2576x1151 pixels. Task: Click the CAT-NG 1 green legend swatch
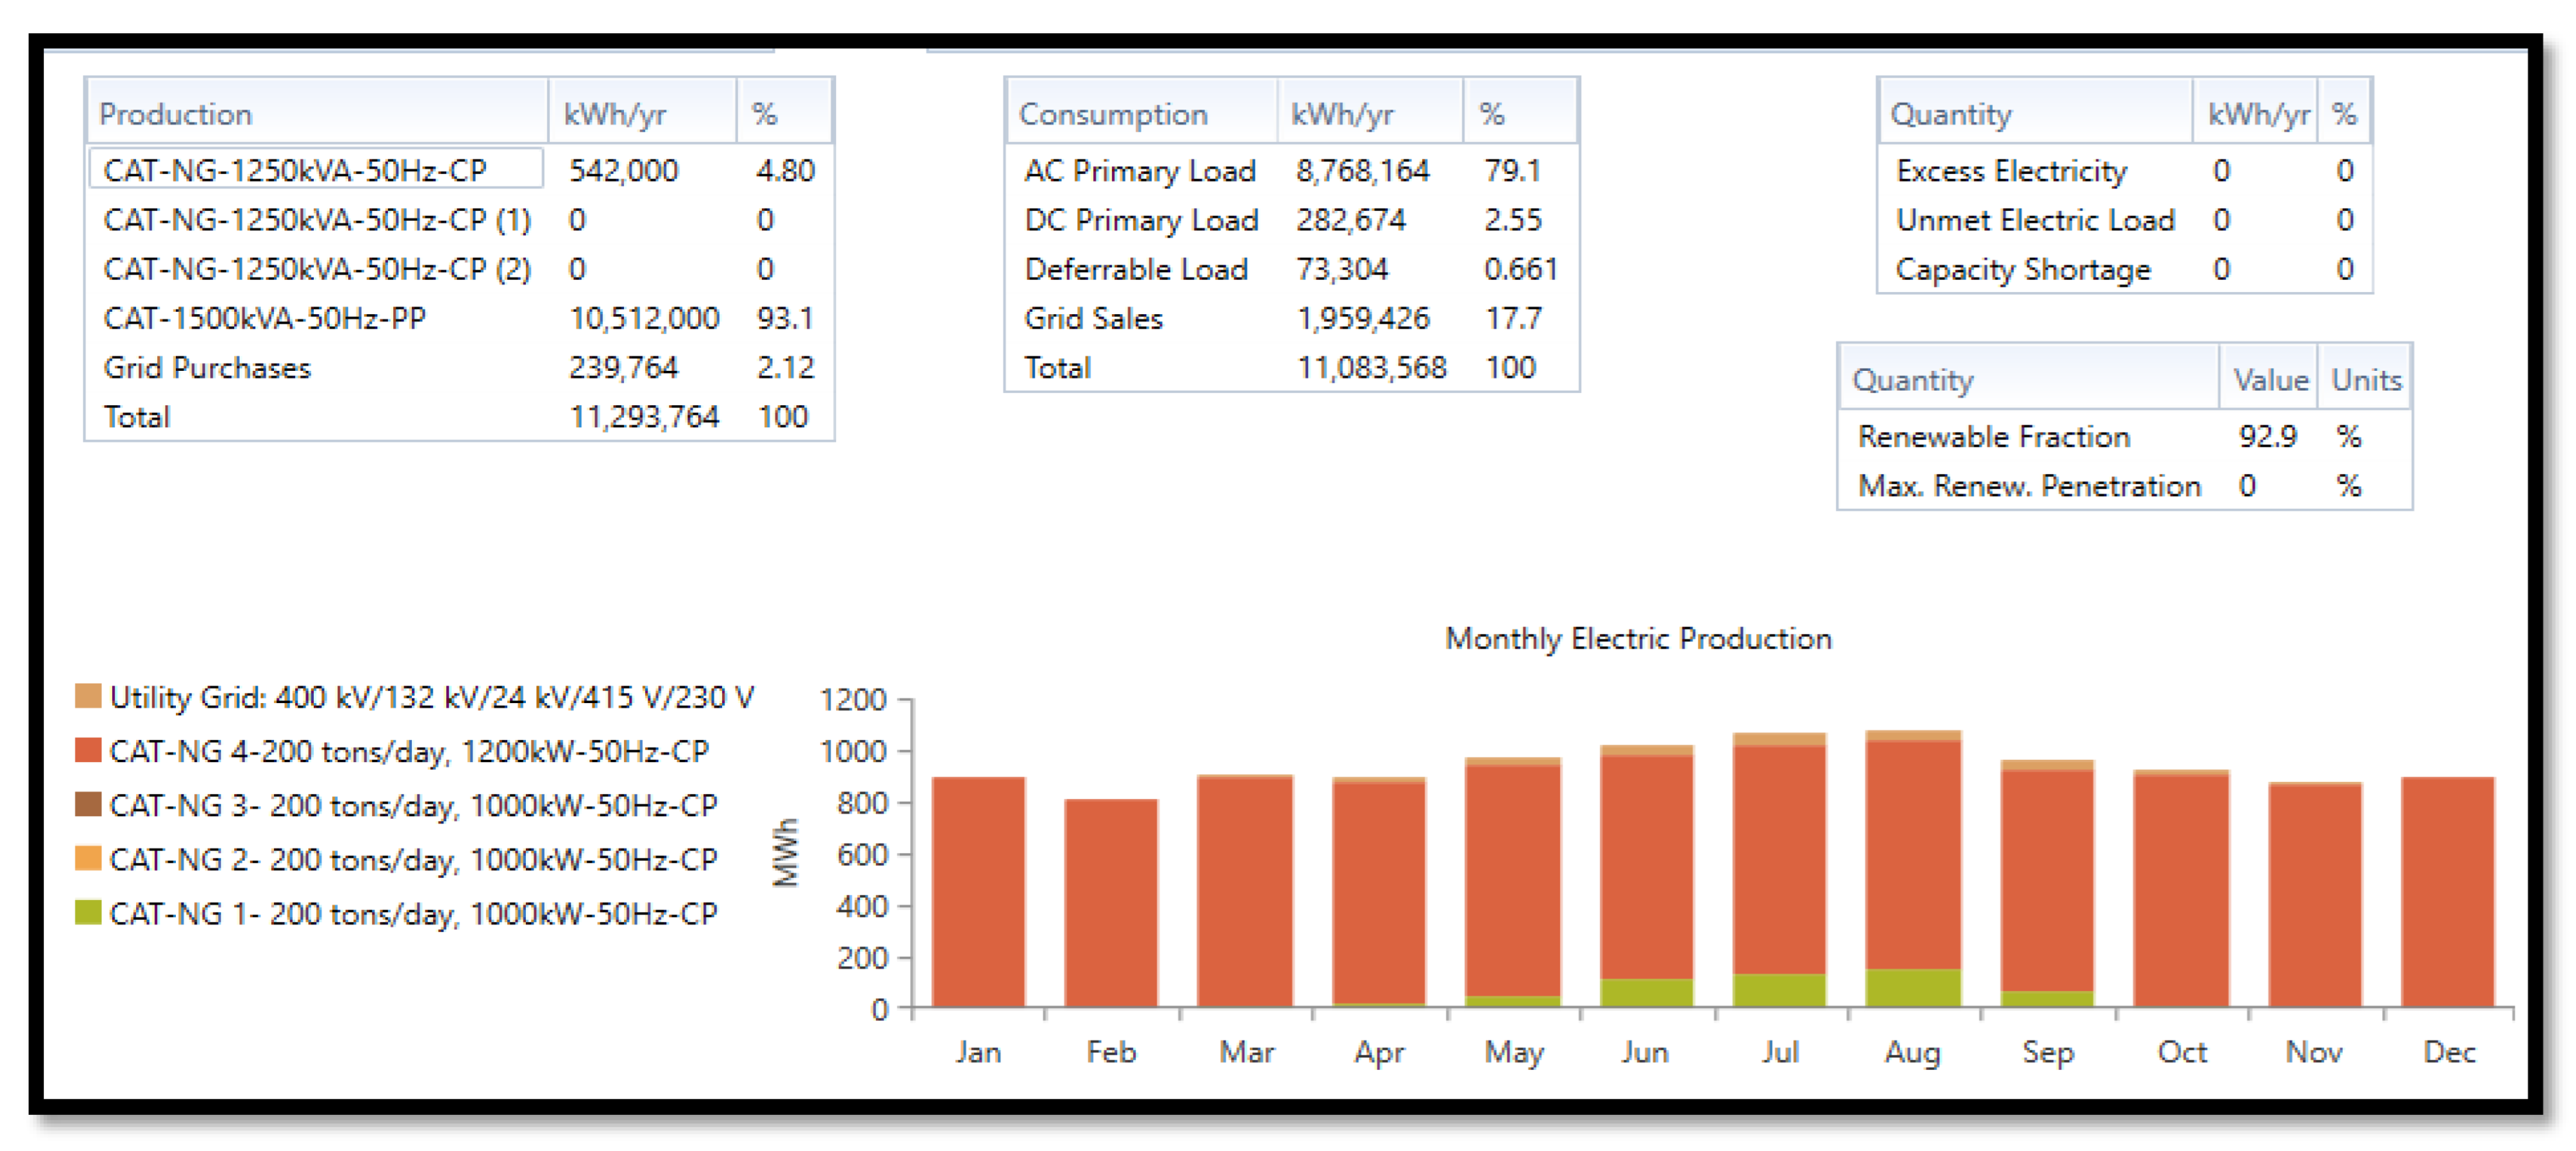click(x=88, y=911)
